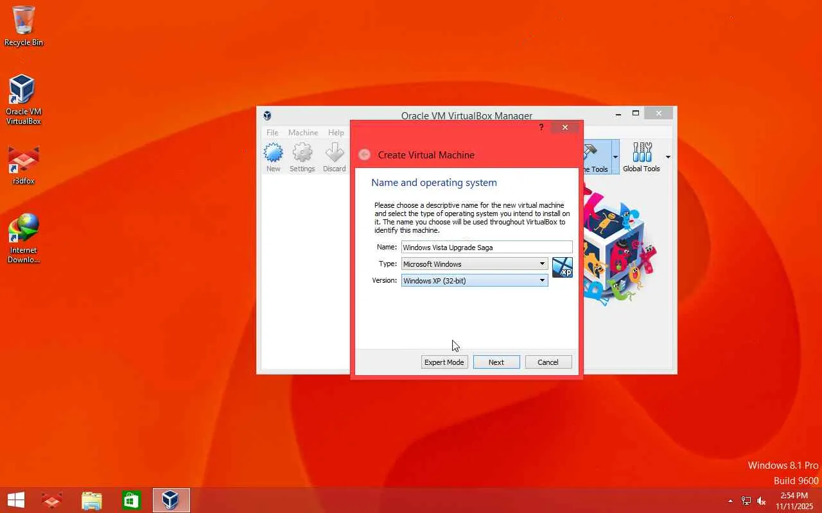Select the r3dfox desktop shortcut
The height and width of the screenshot is (513, 822).
click(x=23, y=165)
